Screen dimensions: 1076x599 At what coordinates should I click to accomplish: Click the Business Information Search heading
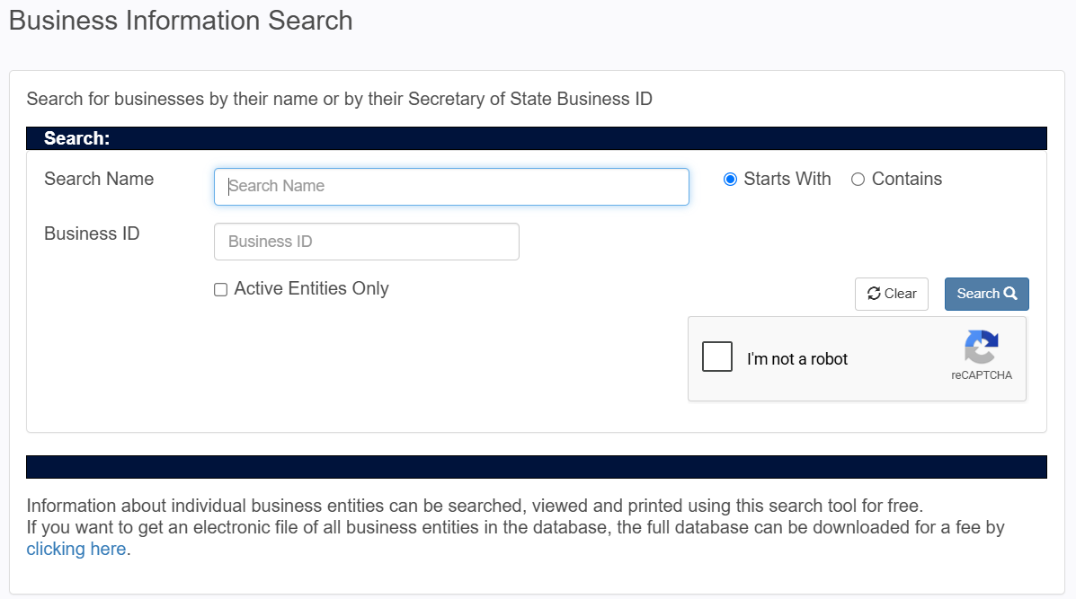coord(181,21)
